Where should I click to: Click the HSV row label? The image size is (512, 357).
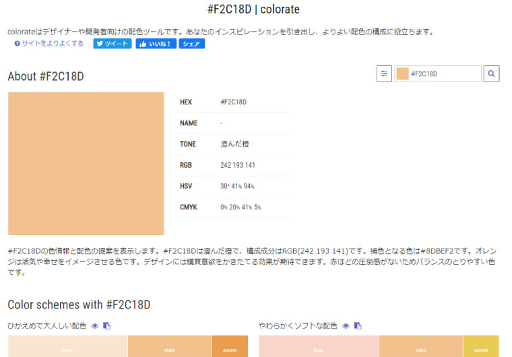186,186
